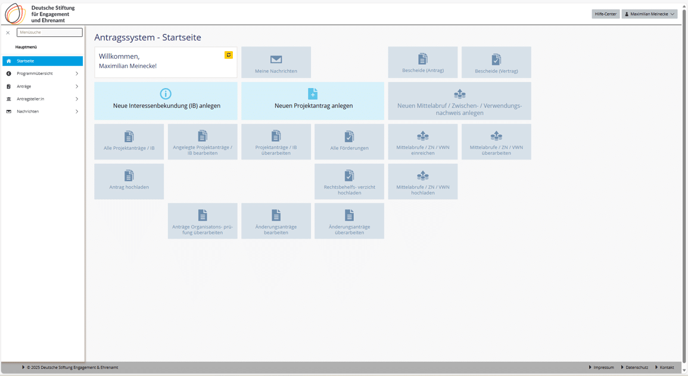Select Startseite in the main menu

click(42, 61)
